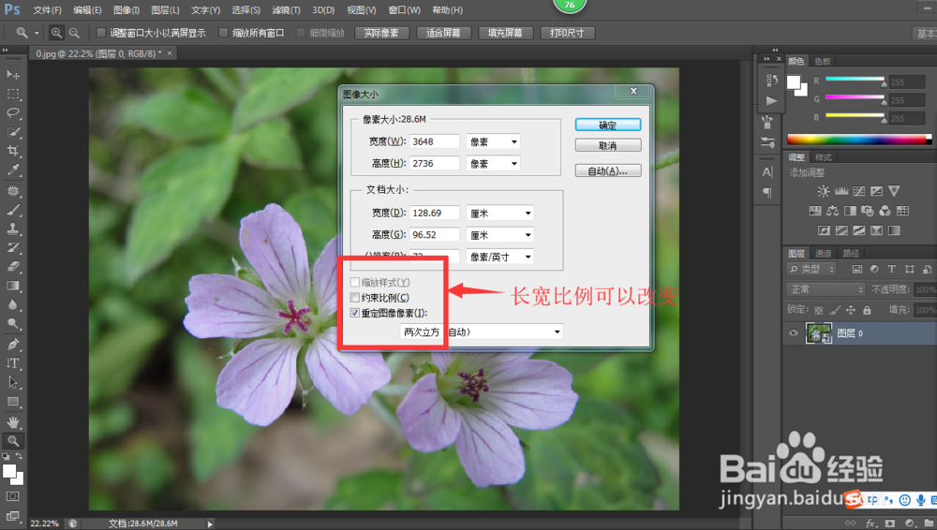This screenshot has height=530, width=937.
Task: Select the Gradient tool
Action: point(13,286)
